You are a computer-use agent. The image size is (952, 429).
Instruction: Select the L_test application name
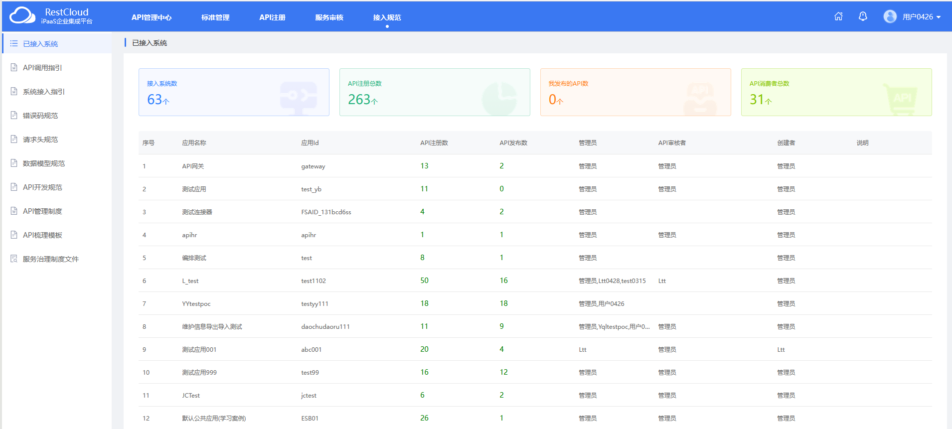pyautogui.click(x=190, y=281)
